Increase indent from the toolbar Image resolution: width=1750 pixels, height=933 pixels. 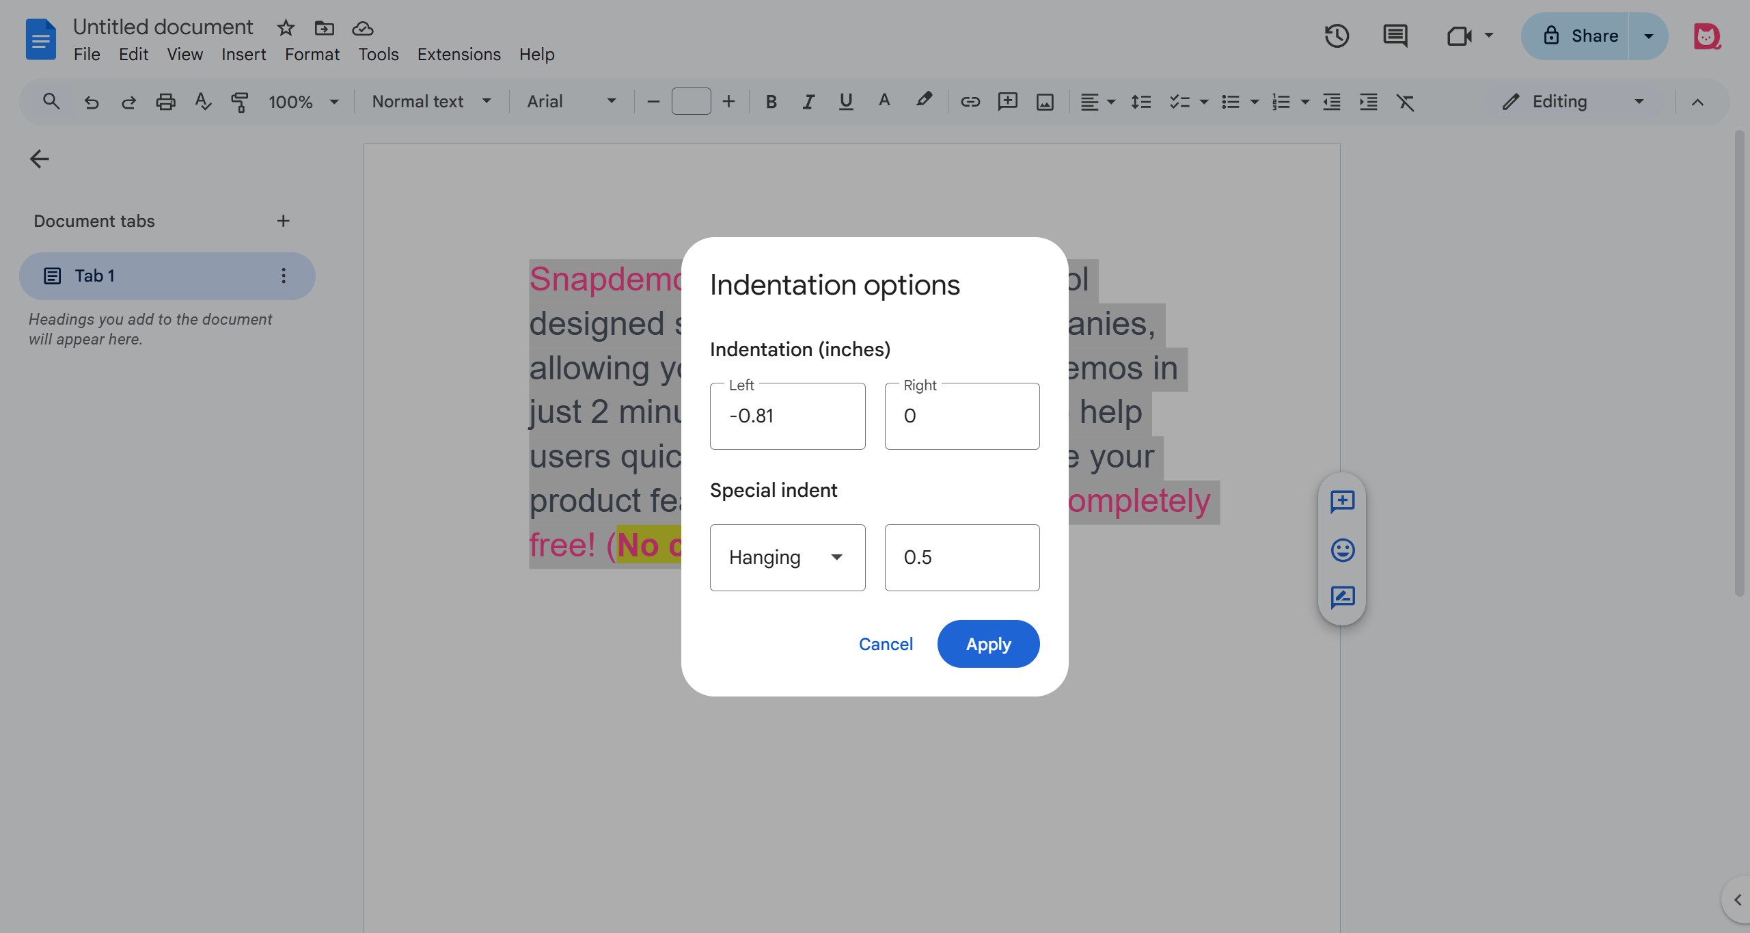pos(1368,102)
